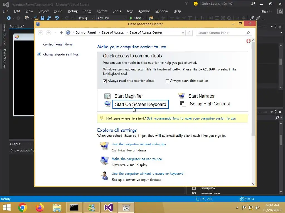Click the Search Control Panel field
Image resolution: width=285 pixels, height=213 pixels.
click(x=224, y=33)
